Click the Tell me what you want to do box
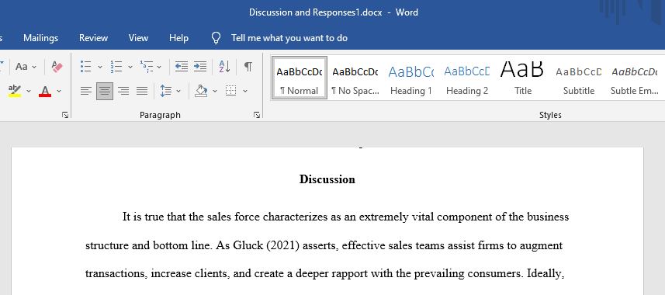The width and height of the screenshot is (665, 295). click(x=289, y=38)
